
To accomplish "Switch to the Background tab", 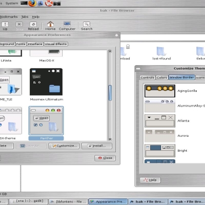I will [x=7, y=44].
